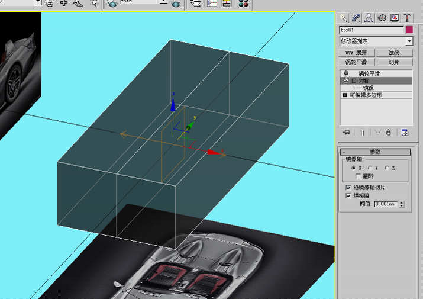Click Configure Modifier Sets icon
Screen dimensions: 423x299
(x=405, y=133)
